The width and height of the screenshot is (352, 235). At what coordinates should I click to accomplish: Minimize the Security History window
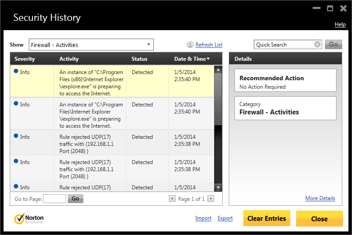point(317,8)
